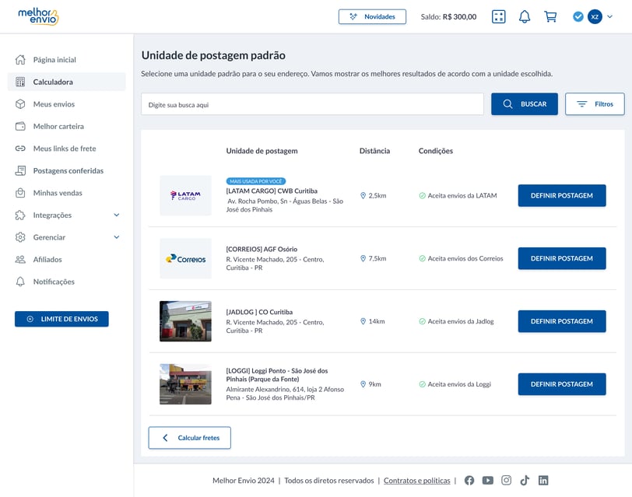
Task: Click the calculator icon in sidebar
Action: 20,82
